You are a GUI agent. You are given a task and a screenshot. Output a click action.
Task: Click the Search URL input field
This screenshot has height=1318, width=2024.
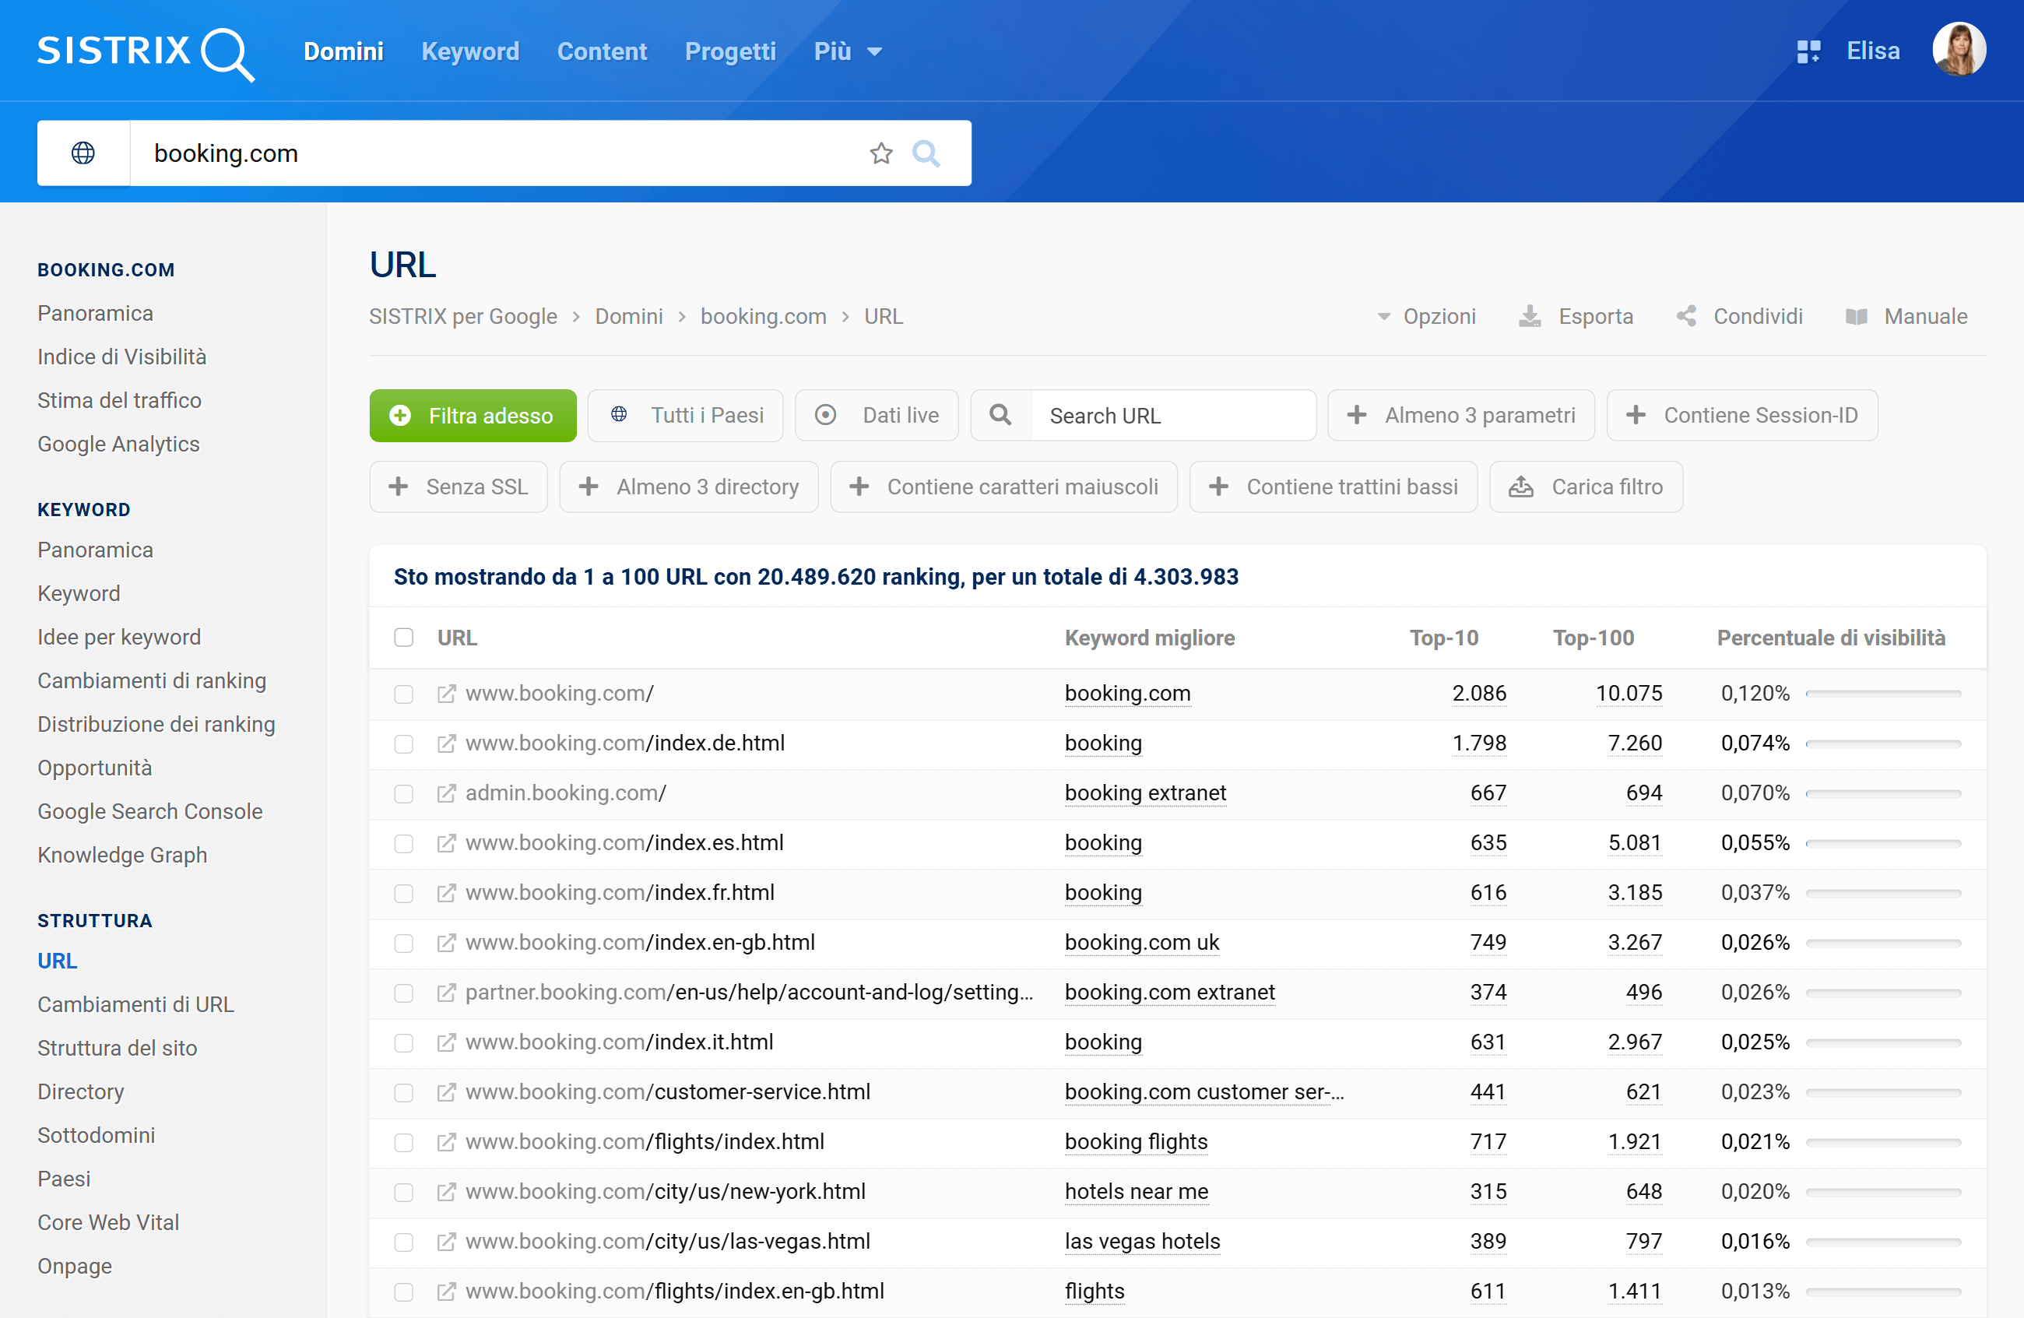[1172, 415]
